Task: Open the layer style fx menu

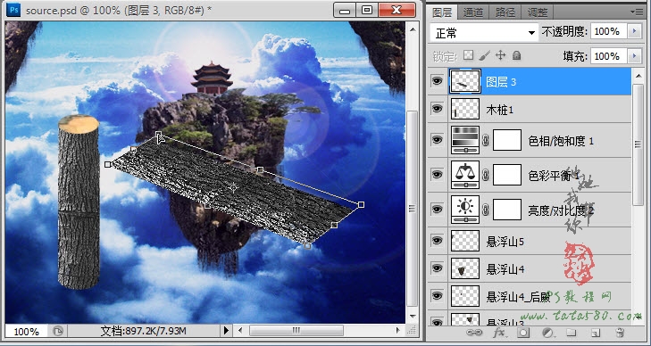Action: [499, 333]
